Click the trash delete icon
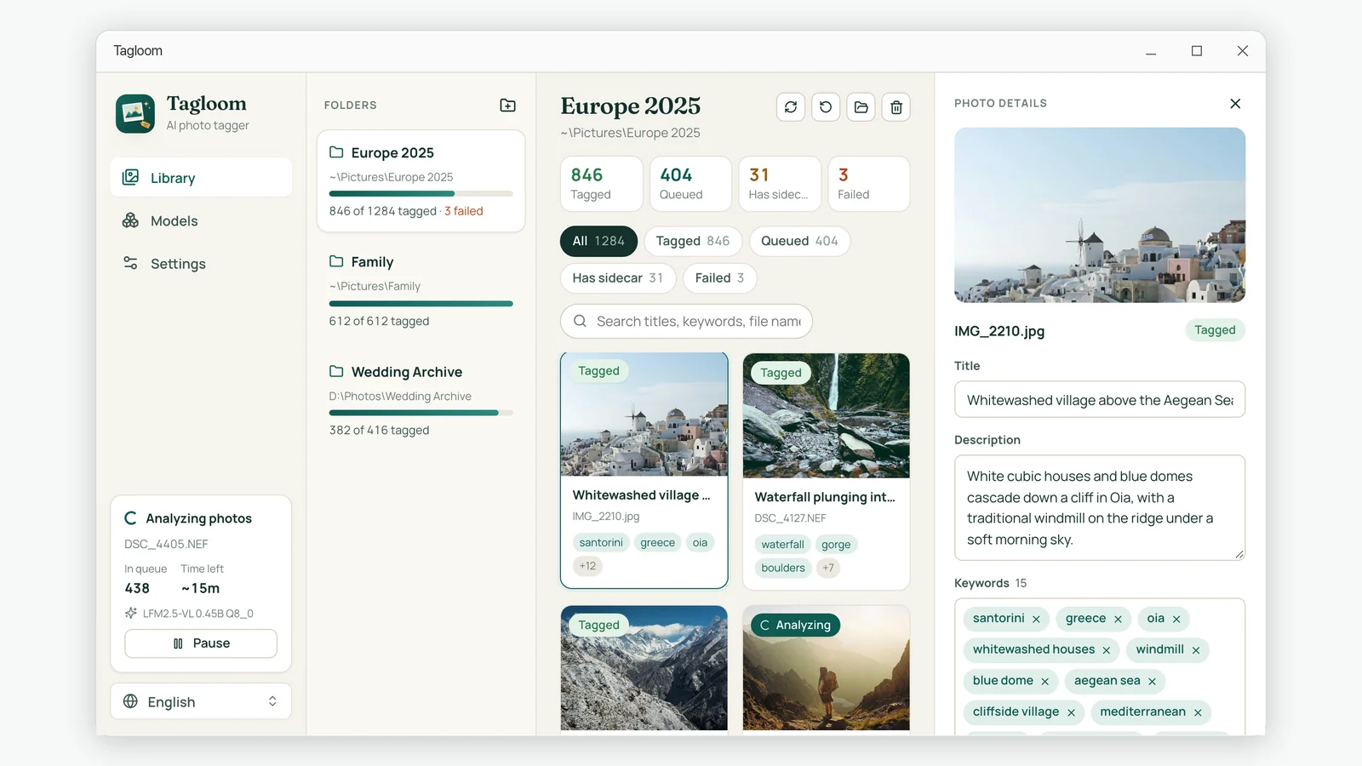Viewport: 1362px width, 766px height. (x=896, y=107)
